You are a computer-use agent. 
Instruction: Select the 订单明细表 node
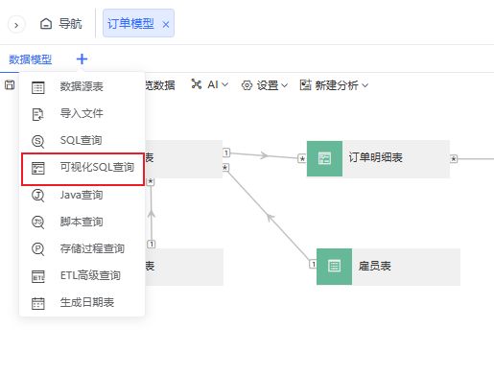(378, 158)
